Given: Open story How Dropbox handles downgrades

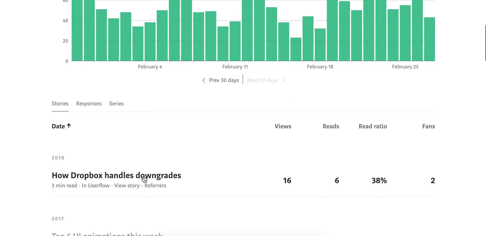Looking at the screenshot, I should (x=116, y=175).
